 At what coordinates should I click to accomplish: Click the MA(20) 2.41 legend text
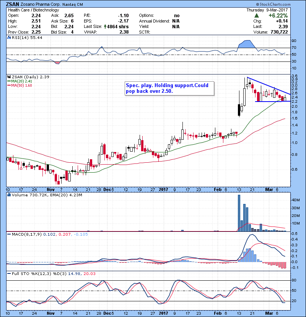21,81
